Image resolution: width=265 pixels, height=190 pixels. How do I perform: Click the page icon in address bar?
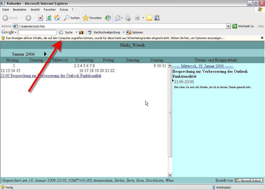pos(15,26)
